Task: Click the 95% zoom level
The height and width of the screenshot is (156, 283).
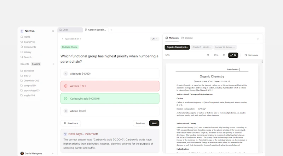Action: (216, 55)
